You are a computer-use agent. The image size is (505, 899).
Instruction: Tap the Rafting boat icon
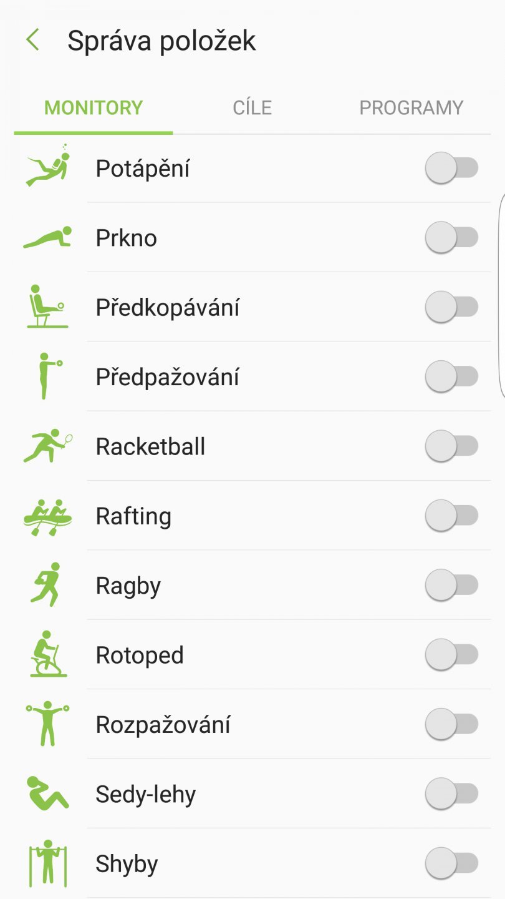(x=48, y=516)
